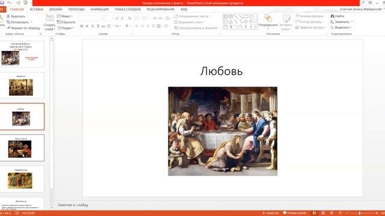Screen dimensions: 385x216
Task: Open the РЕЦЕНЗИРОВАНИЕ tab
Action: pyautogui.click(x=161, y=10)
